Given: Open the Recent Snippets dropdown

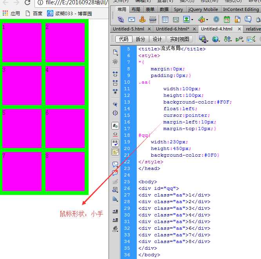Looking at the screenshot, I should click(x=115, y=190).
